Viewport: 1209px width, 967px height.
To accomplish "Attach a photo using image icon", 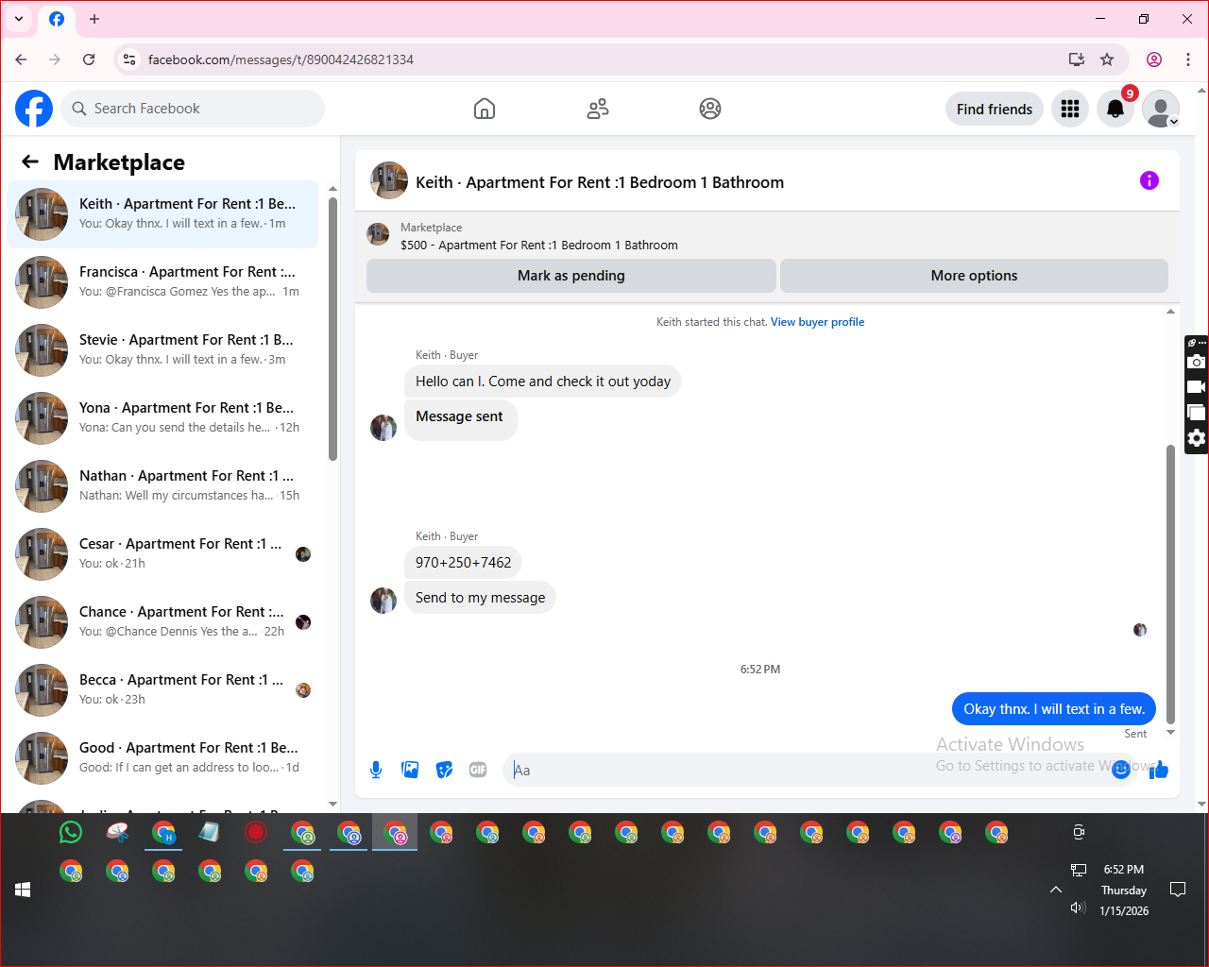I will click(x=410, y=770).
